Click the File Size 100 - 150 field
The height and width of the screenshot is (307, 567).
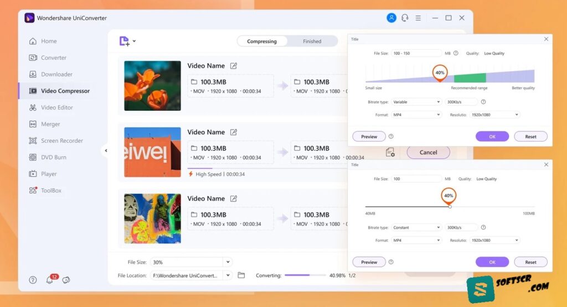[416, 53]
